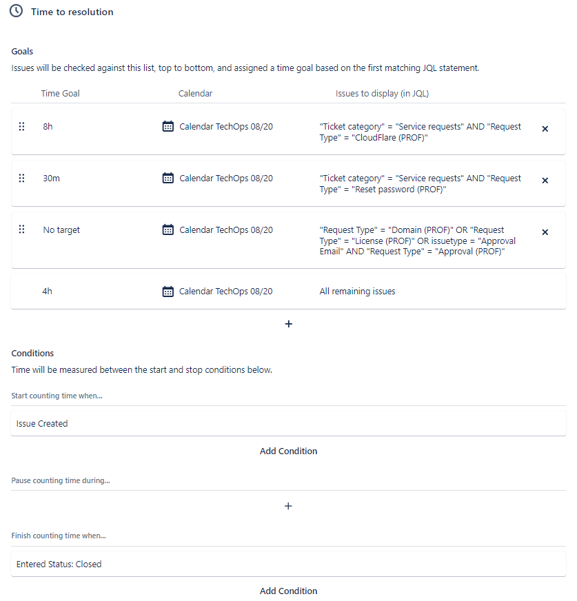Select the drag handle for No target goal
The image size is (577, 601).
pyautogui.click(x=22, y=230)
